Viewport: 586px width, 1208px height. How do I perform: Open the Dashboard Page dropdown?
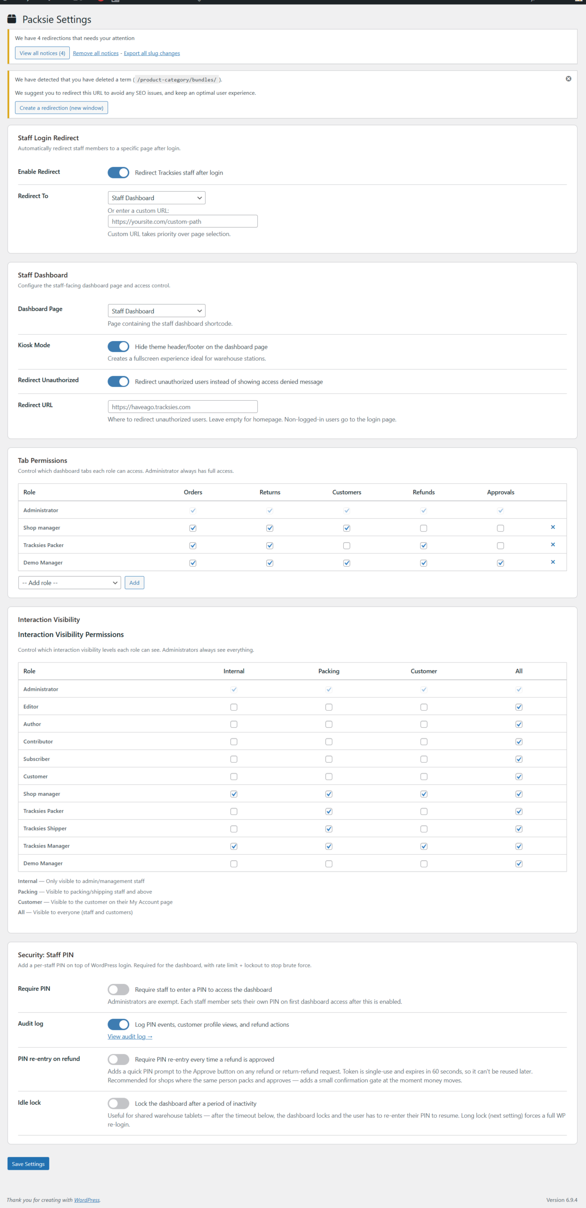tap(157, 311)
